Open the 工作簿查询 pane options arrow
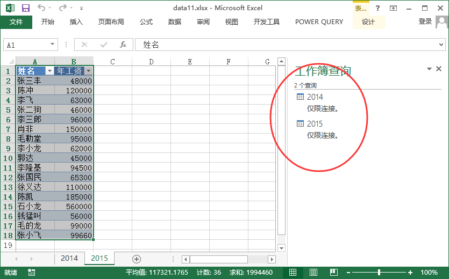The image size is (449, 279). pos(429,69)
